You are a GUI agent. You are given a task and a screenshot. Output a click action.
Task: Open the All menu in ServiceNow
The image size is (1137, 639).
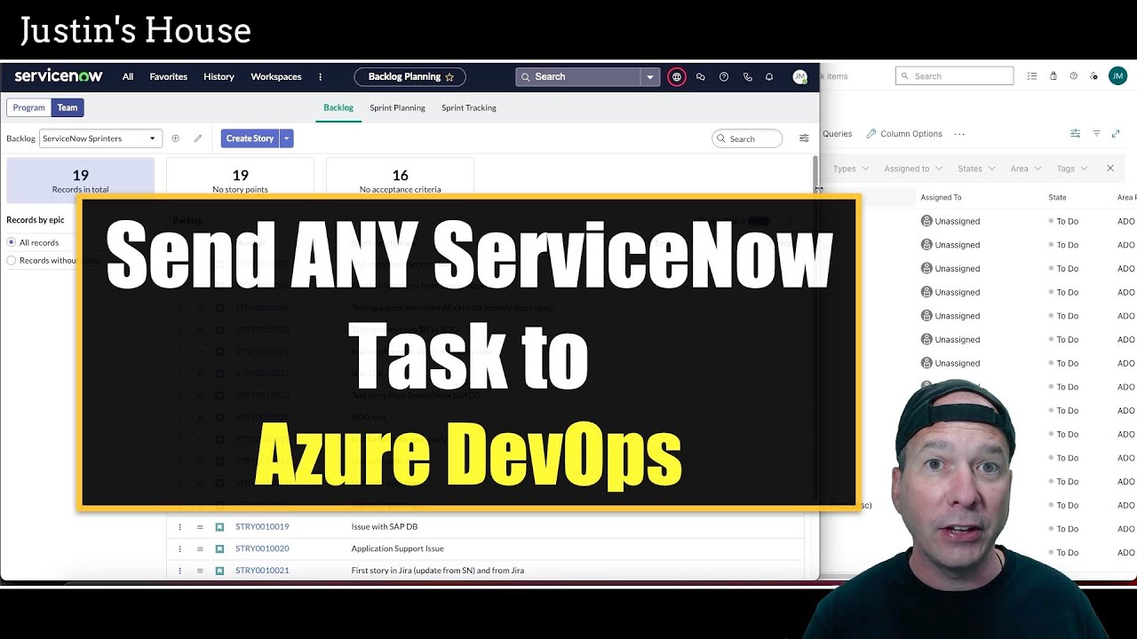pyautogui.click(x=128, y=77)
